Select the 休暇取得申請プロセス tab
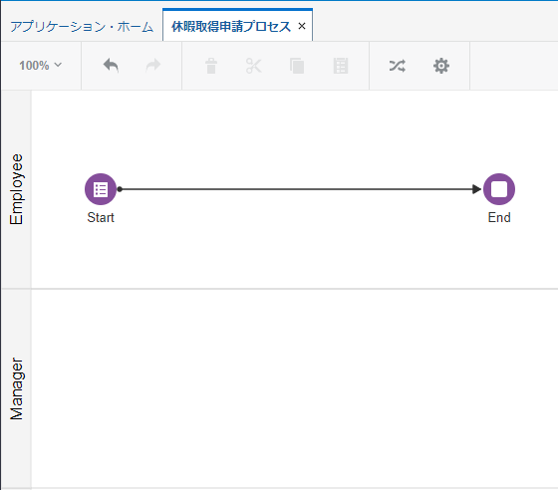The width and height of the screenshot is (558, 490). pos(231,26)
